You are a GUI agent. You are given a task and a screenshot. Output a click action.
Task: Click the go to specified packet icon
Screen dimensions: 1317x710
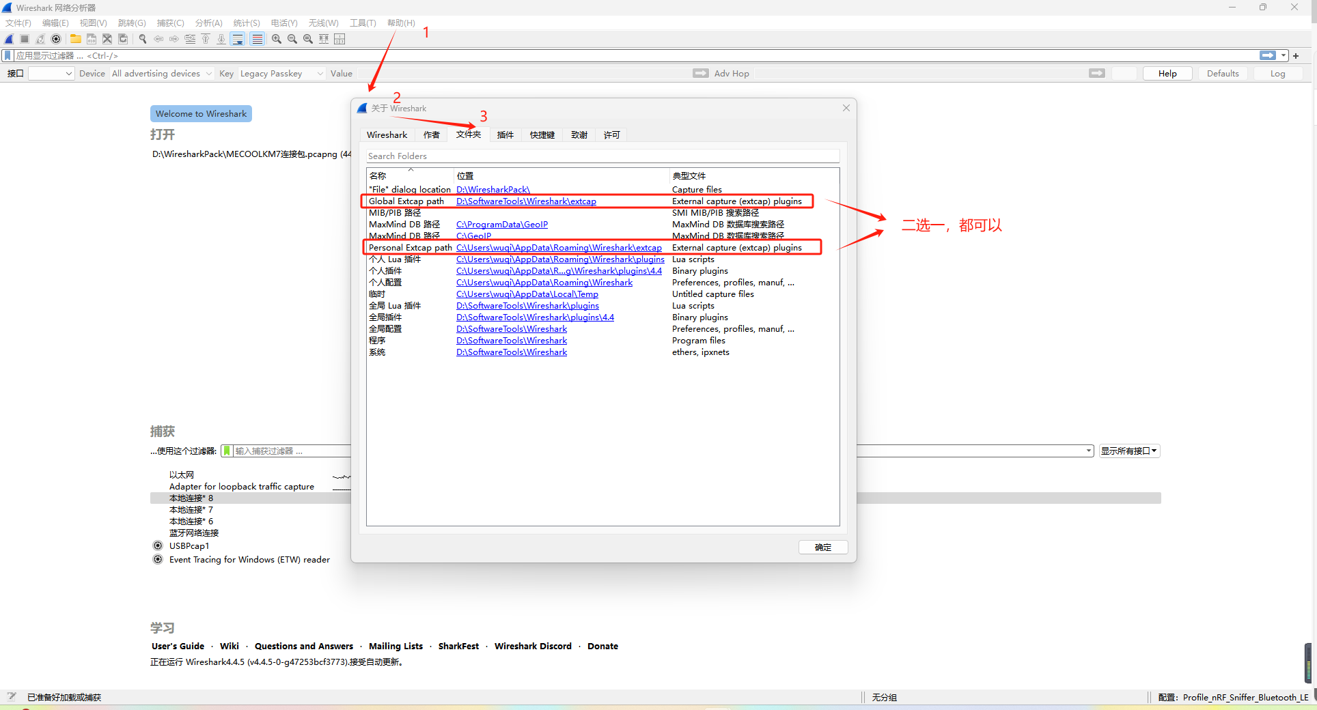pos(190,40)
